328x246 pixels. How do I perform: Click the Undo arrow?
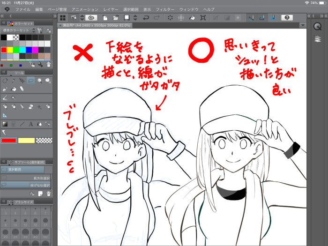(x=146, y=18)
